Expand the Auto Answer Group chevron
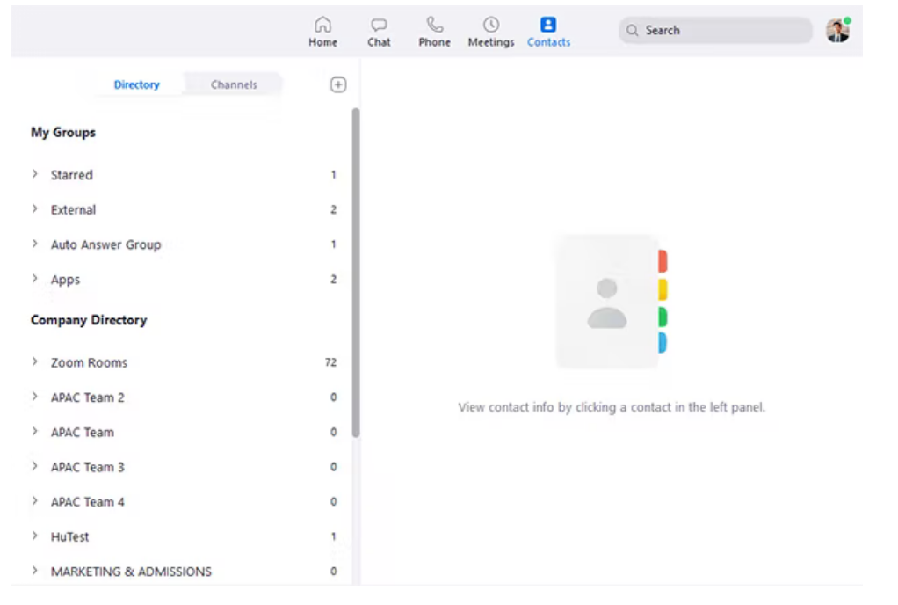The image size is (898, 605). click(x=35, y=244)
